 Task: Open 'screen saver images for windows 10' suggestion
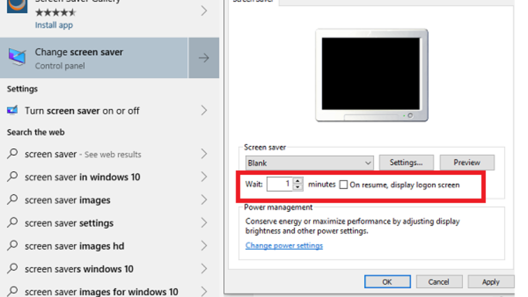point(101,292)
